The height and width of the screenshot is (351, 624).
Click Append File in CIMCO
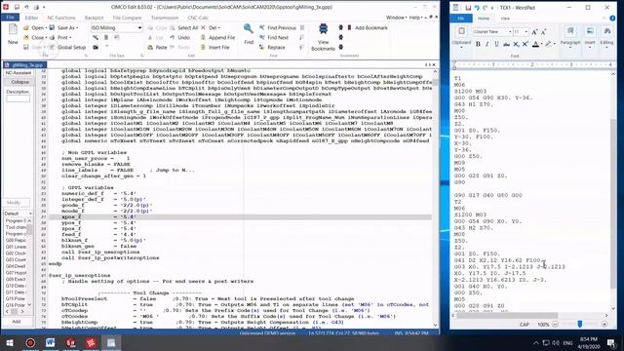(217, 37)
